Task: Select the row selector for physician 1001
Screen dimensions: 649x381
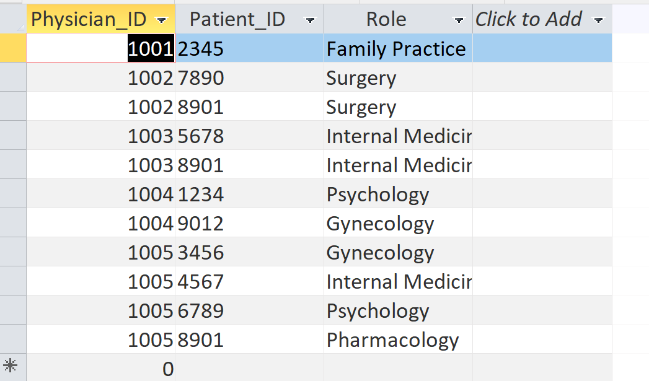Action: (12, 49)
